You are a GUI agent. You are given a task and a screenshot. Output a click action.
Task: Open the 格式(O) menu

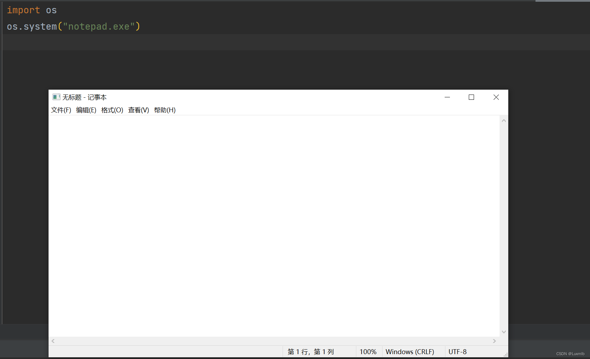pyautogui.click(x=112, y=110)
